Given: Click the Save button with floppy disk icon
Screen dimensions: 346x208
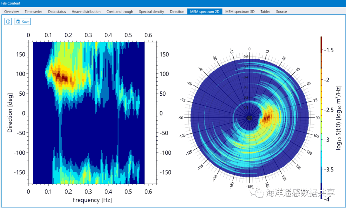Looking at the screenshot, I should click(23, 22).
